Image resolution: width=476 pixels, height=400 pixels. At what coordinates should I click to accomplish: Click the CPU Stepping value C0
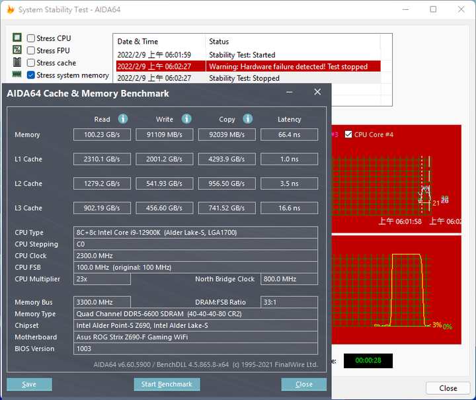tap(196, 244)
